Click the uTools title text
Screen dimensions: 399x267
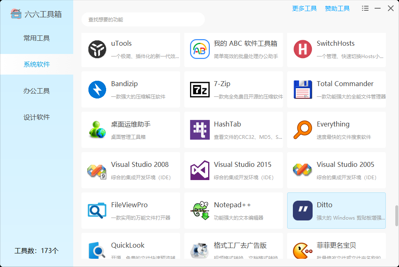(121, 43)
